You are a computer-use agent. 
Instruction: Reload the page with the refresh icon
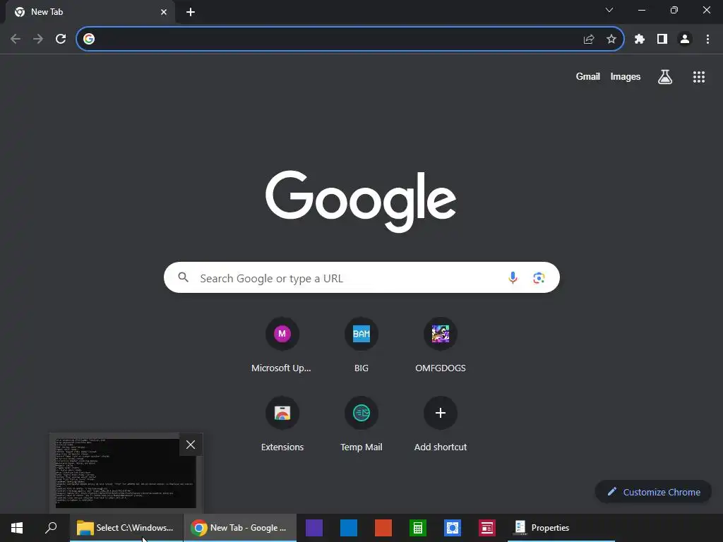[61, 40]
